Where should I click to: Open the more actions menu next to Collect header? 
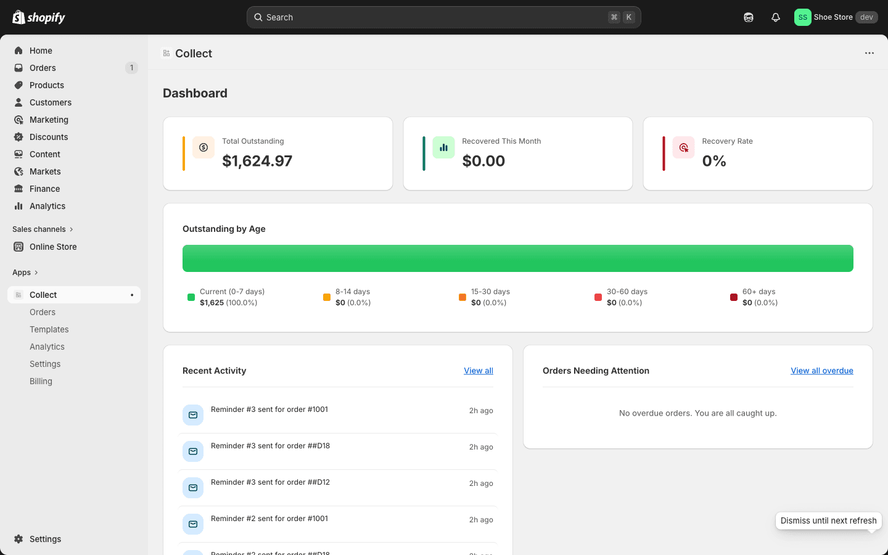pyautogui.click(x=869, y=53)
